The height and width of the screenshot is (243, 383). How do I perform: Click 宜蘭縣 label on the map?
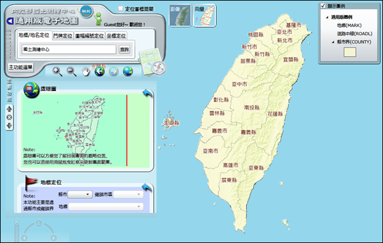point(291,60)
